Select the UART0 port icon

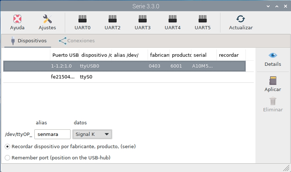82,19
